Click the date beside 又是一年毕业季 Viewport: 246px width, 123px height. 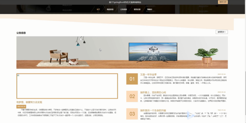221,74
